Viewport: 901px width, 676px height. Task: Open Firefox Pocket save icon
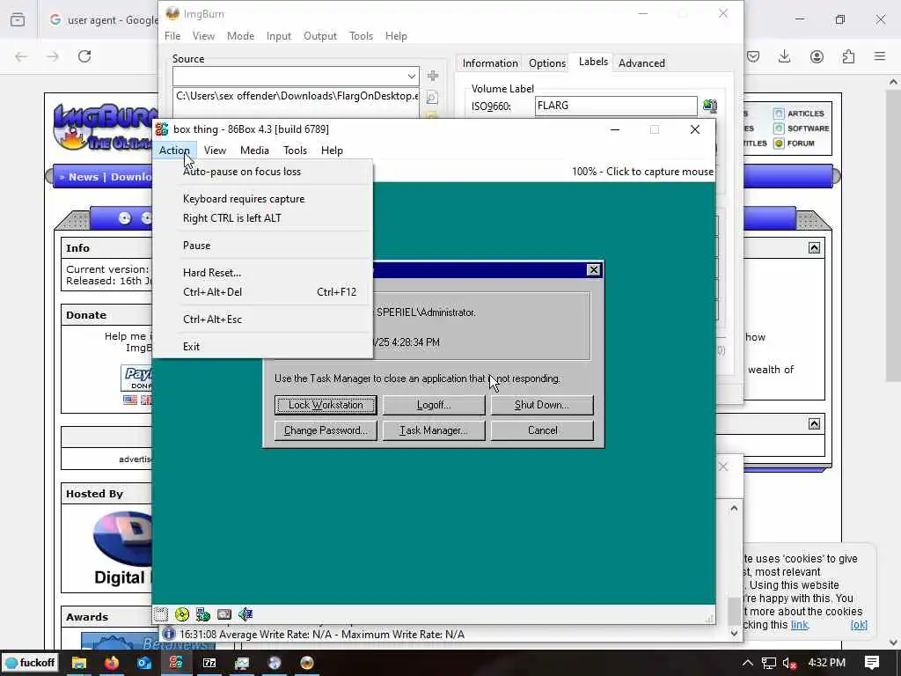[753, 56]
